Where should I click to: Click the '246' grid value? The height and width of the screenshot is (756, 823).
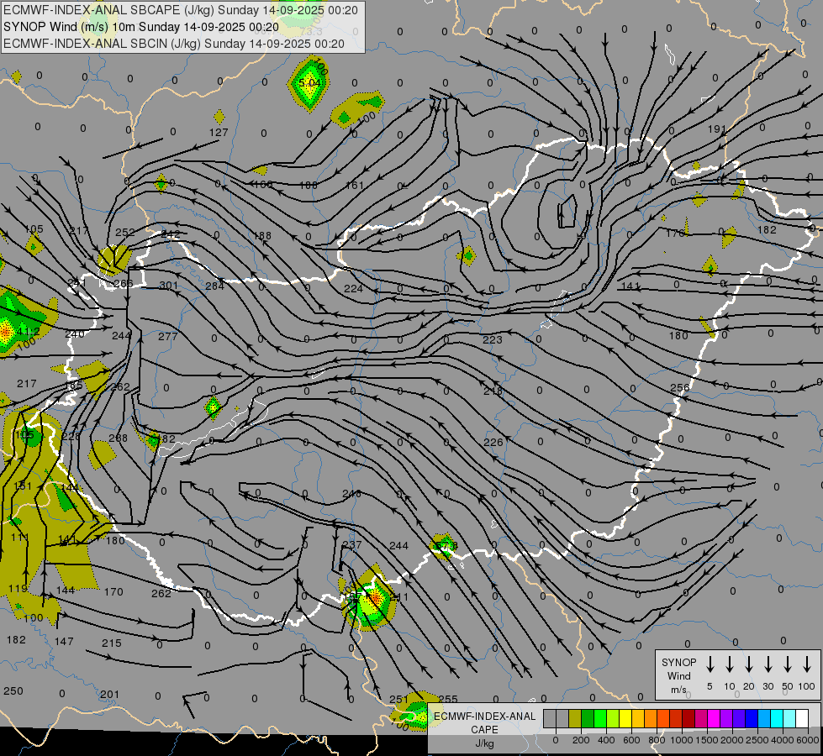(351, 494)
